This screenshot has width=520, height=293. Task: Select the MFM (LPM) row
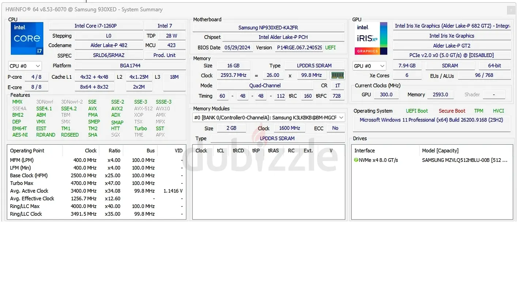(x=97, y=160)
